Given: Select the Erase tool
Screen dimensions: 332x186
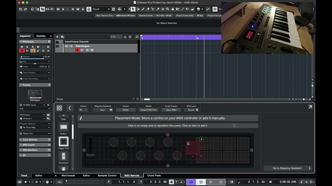Looking at the screenshot, I should click(x=148, y=9).
